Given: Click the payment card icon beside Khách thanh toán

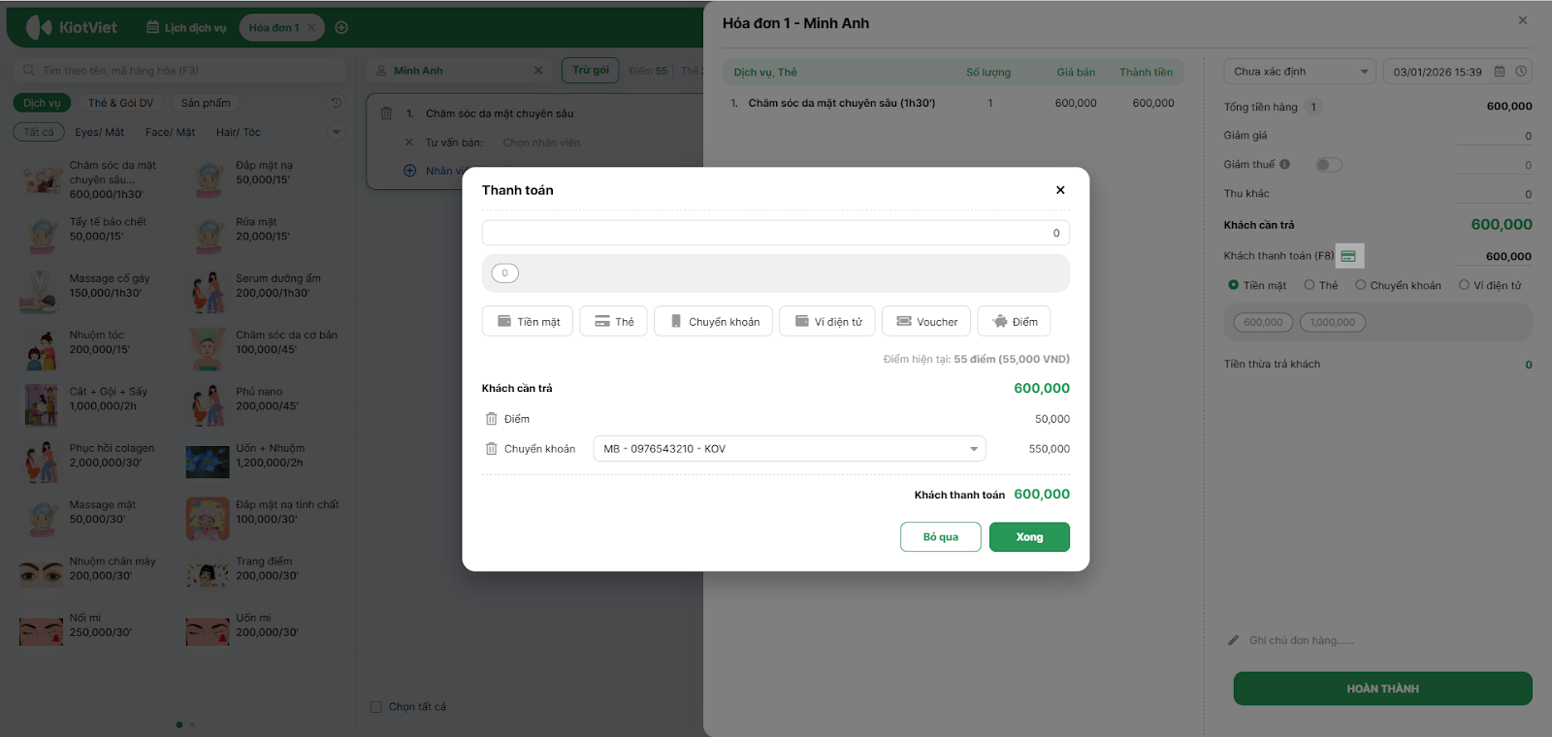Looking at the screenshot, I should coord(1348,256).
